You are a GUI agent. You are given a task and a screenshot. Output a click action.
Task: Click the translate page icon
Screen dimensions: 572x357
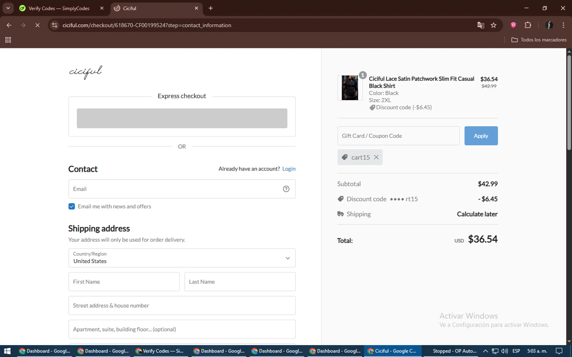[x=480, y=25]
